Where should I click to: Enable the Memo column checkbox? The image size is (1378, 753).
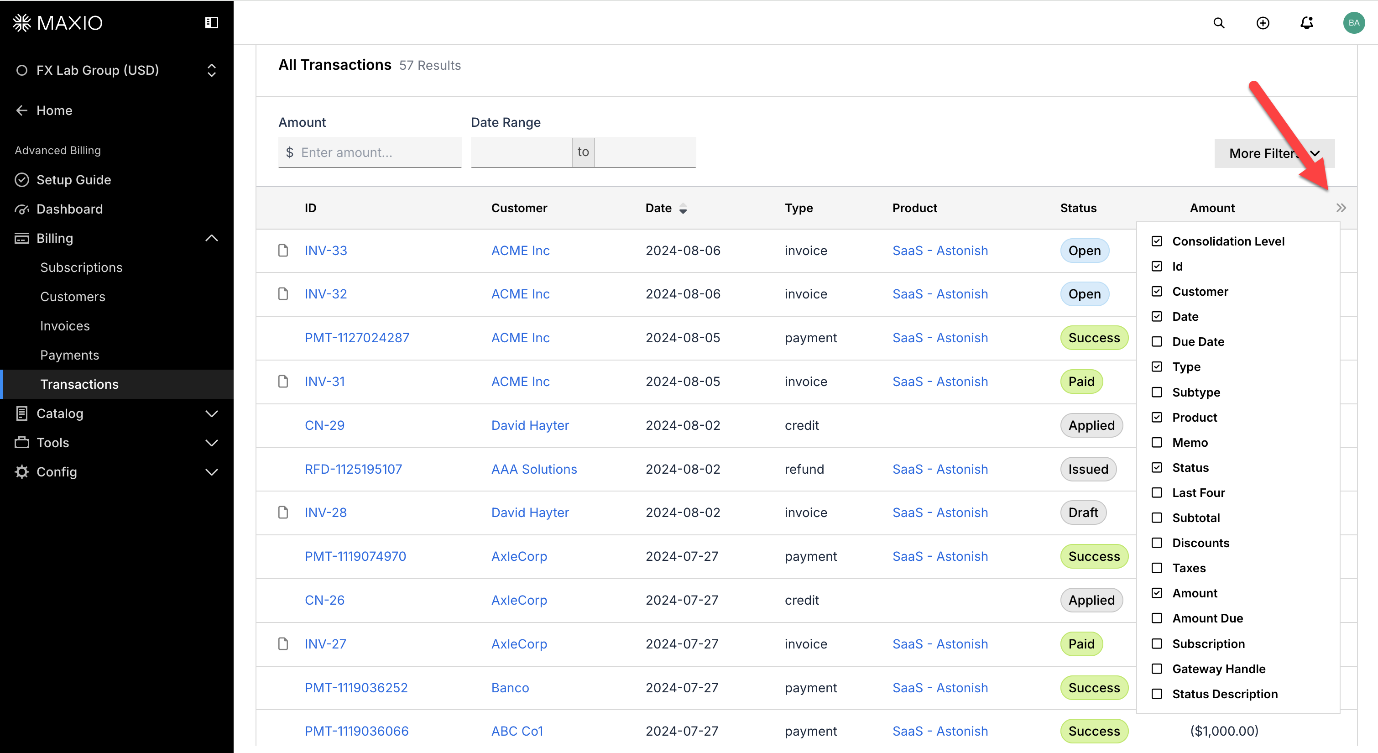click(1157, 443)
